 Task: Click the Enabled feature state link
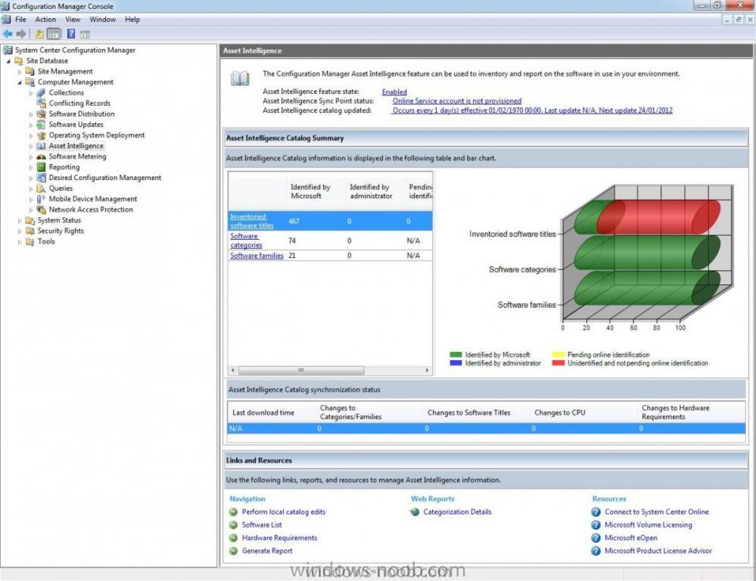coord(394,92)
